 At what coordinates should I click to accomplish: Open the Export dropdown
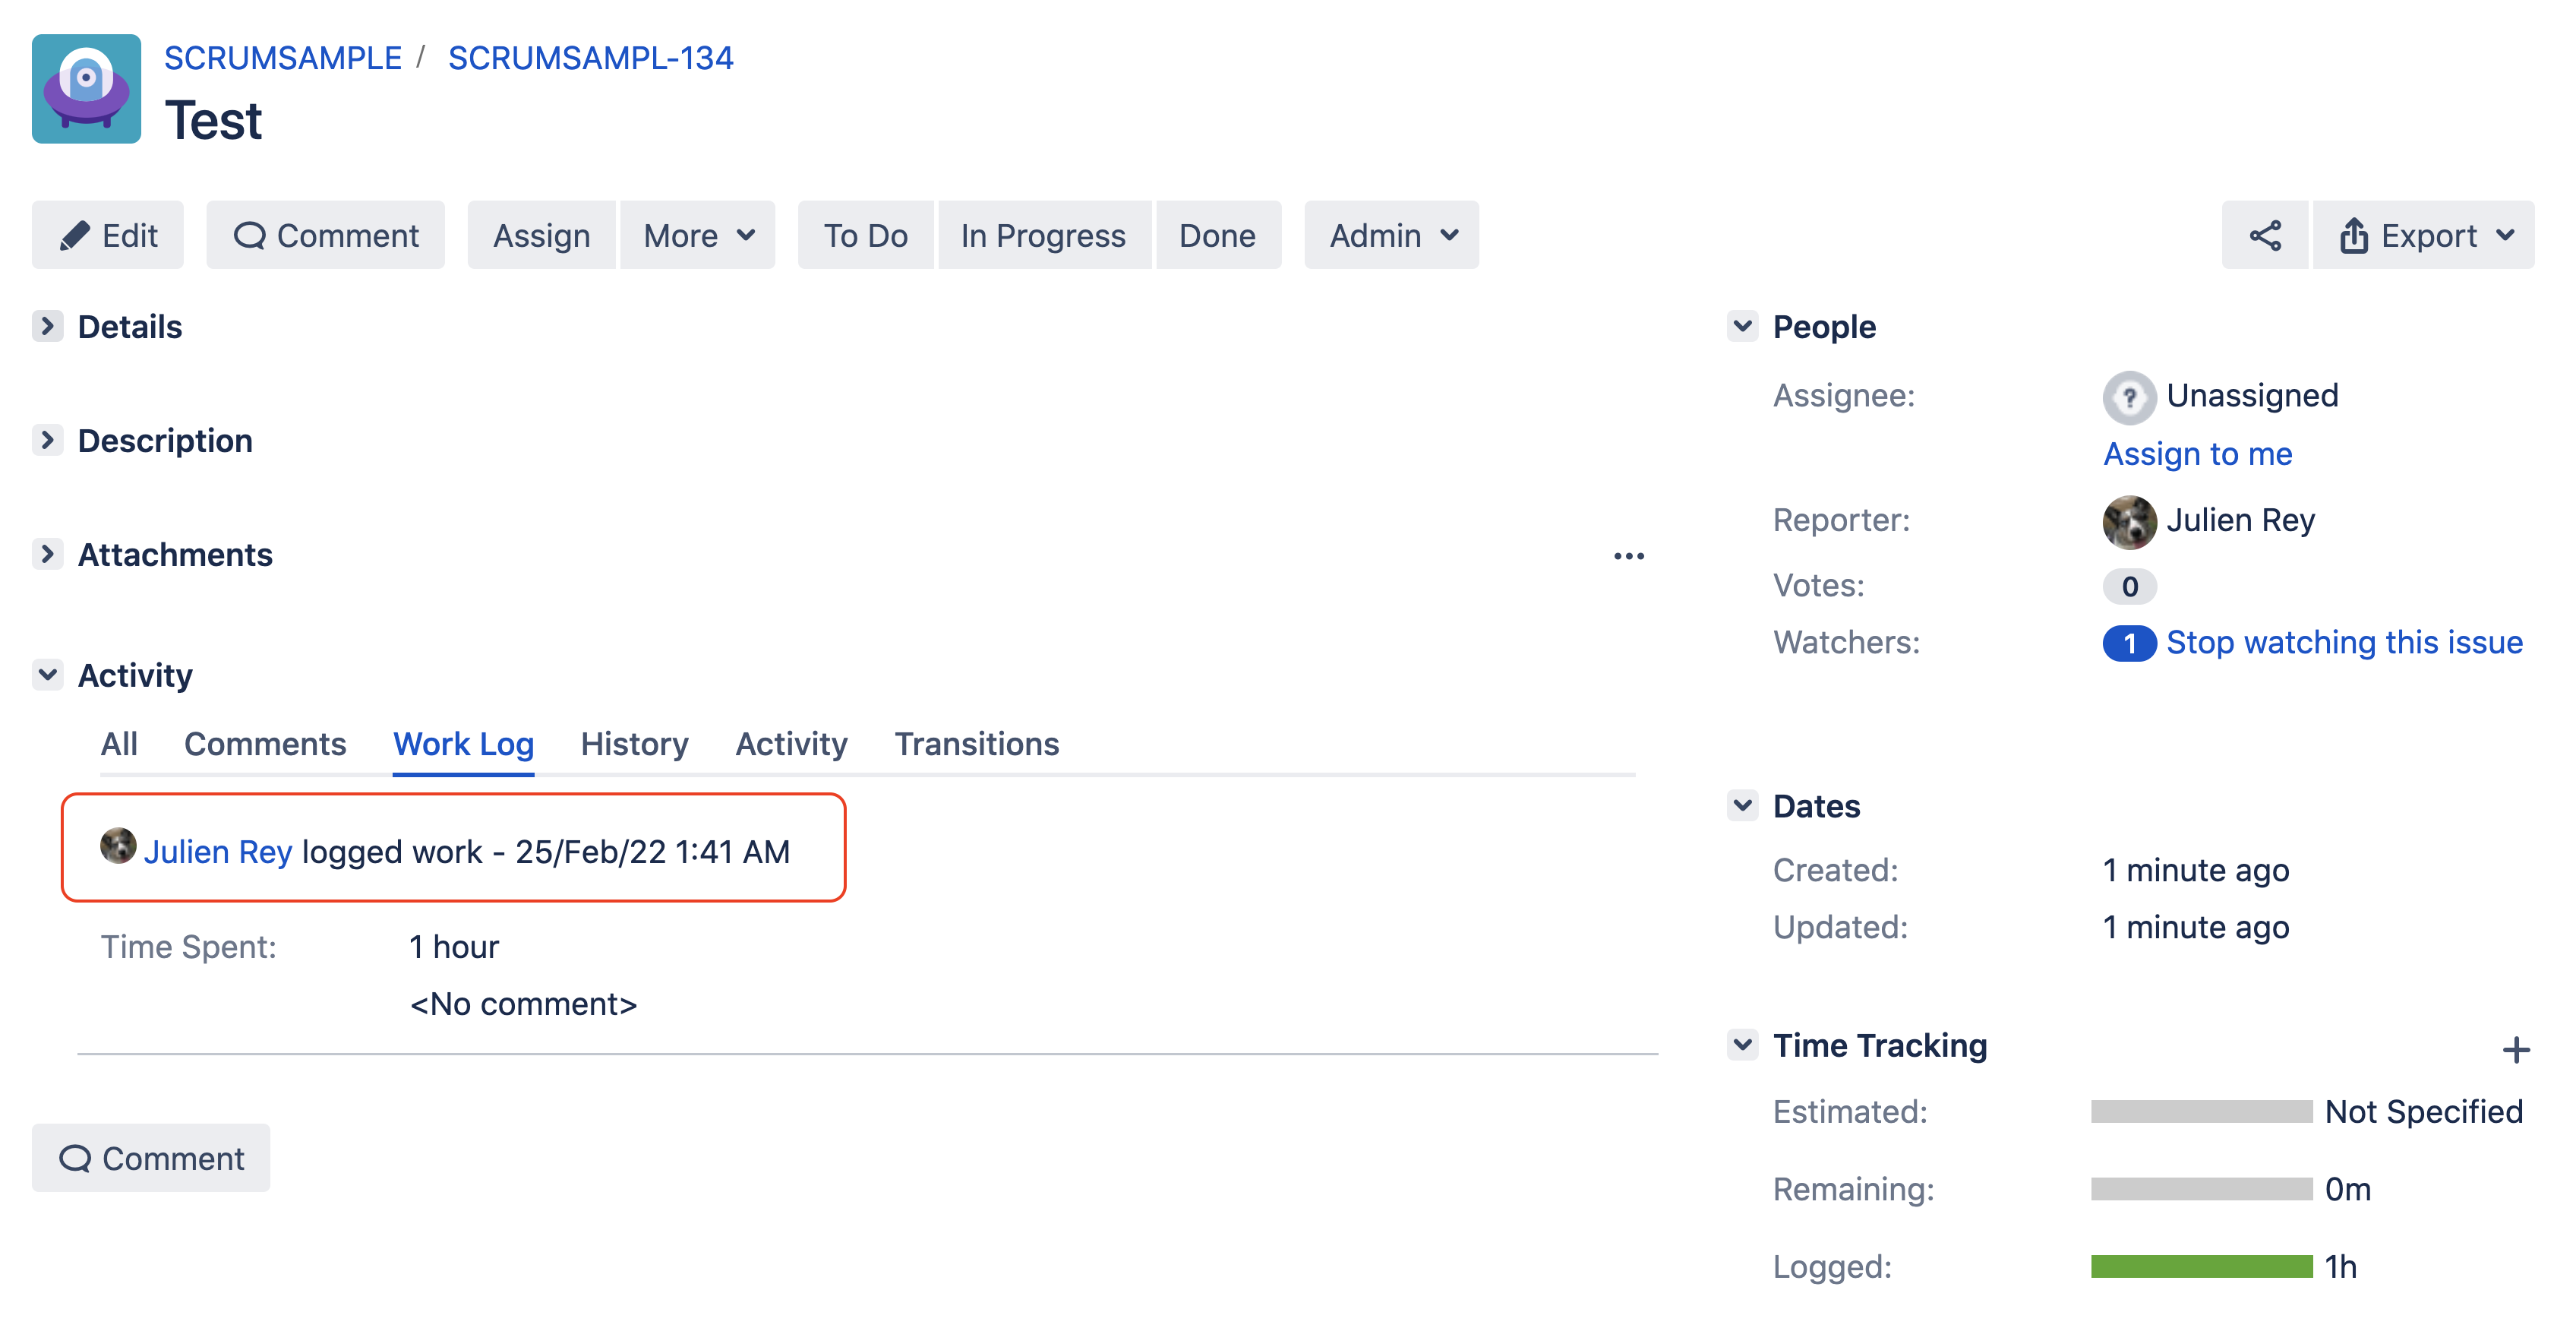[x=2424, y=236]
